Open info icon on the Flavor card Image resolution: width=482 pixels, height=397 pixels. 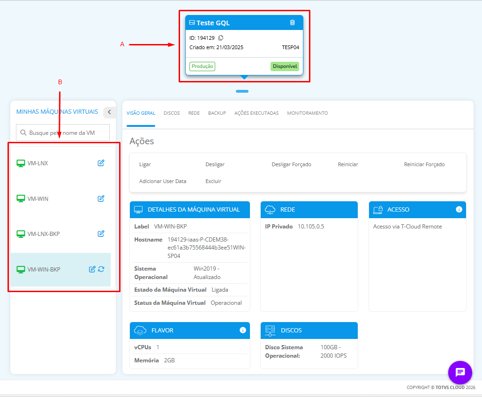[243, 330]
